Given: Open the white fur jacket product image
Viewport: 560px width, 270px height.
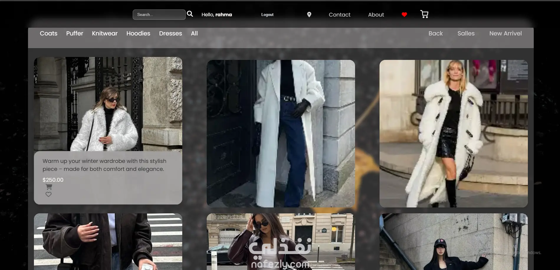Looking at the screenshot, I should click(x=108, y=104).
